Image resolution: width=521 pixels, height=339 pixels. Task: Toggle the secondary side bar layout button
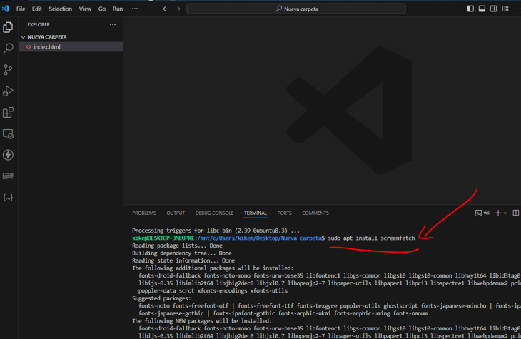(493, 9)
